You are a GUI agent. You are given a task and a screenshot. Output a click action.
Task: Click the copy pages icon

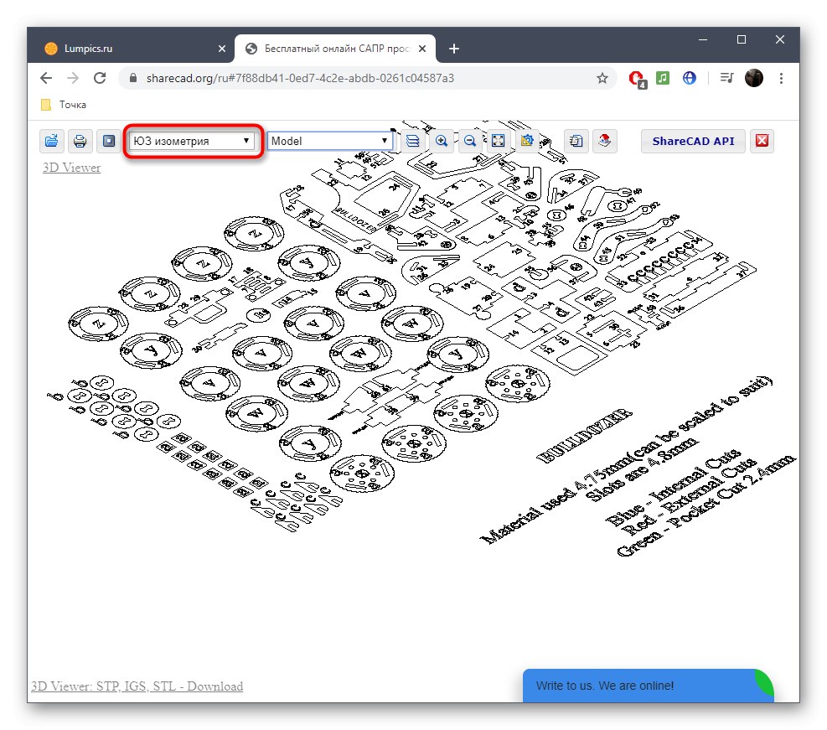[x=576, y=141]
